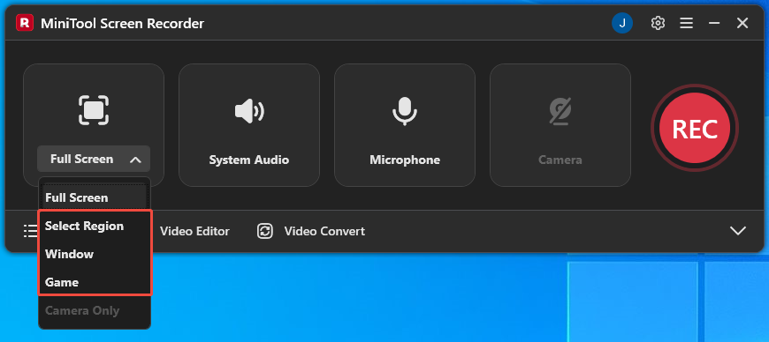
Task: Click the Video Convert icon
Action: [x=265, y=232]
